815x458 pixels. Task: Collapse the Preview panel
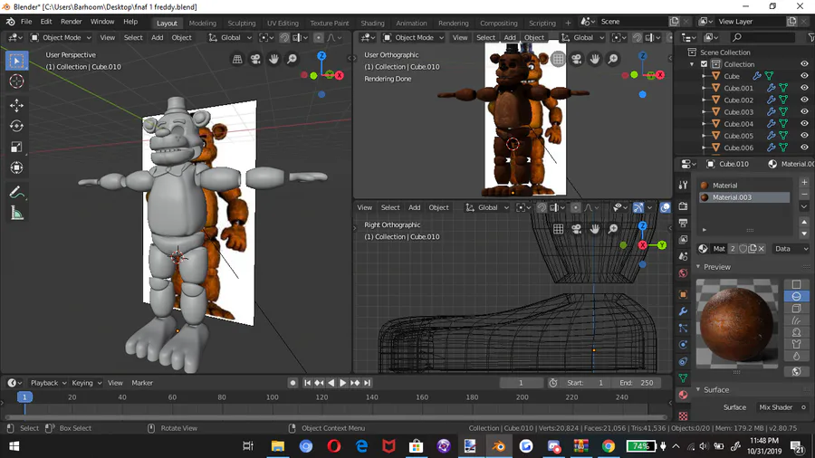(716, 267)
